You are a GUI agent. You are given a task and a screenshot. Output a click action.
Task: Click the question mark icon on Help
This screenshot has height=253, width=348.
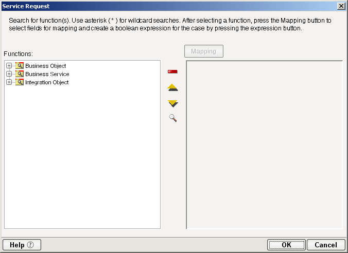coord(30,245)
